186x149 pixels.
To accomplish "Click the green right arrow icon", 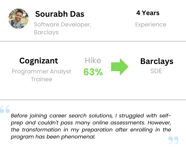I will click(x=119, y=66).
